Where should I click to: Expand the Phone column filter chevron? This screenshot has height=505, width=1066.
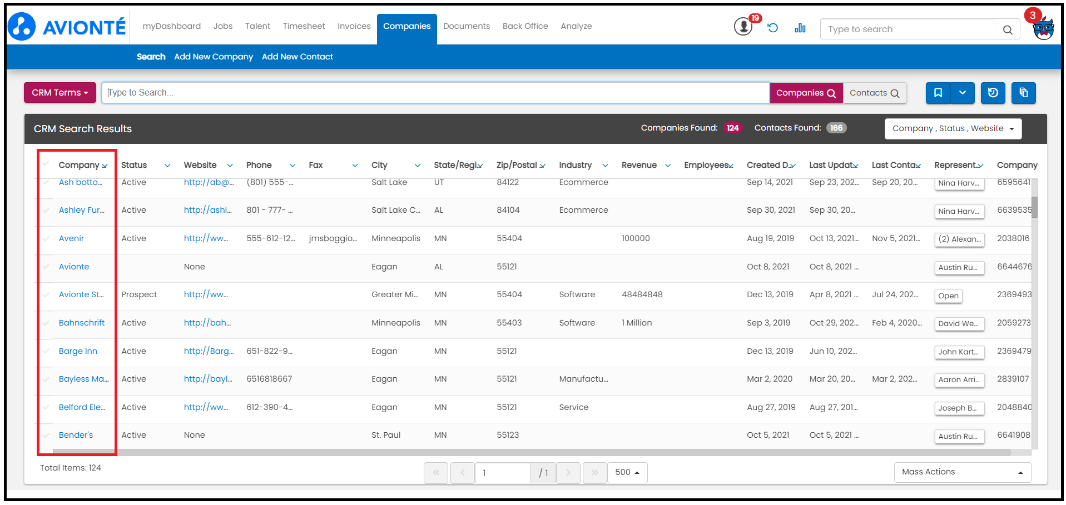tap(292, 166)
